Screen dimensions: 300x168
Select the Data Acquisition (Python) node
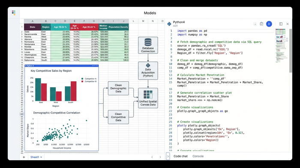point(148,70)
